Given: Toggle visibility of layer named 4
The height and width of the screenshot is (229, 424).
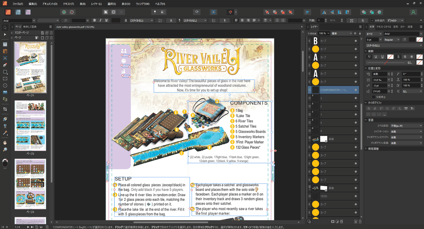Looking at the screenshot, I should point(355,131).
